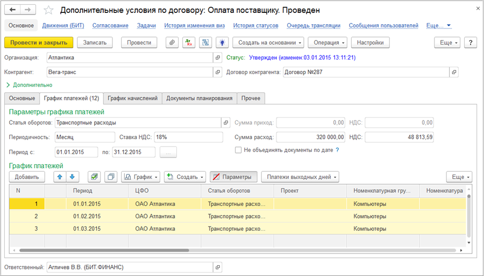This screenshot has width=484, height=276.
Task: Open the 'Платежи выходных дней' dropdown
Action: coord(300,177)
